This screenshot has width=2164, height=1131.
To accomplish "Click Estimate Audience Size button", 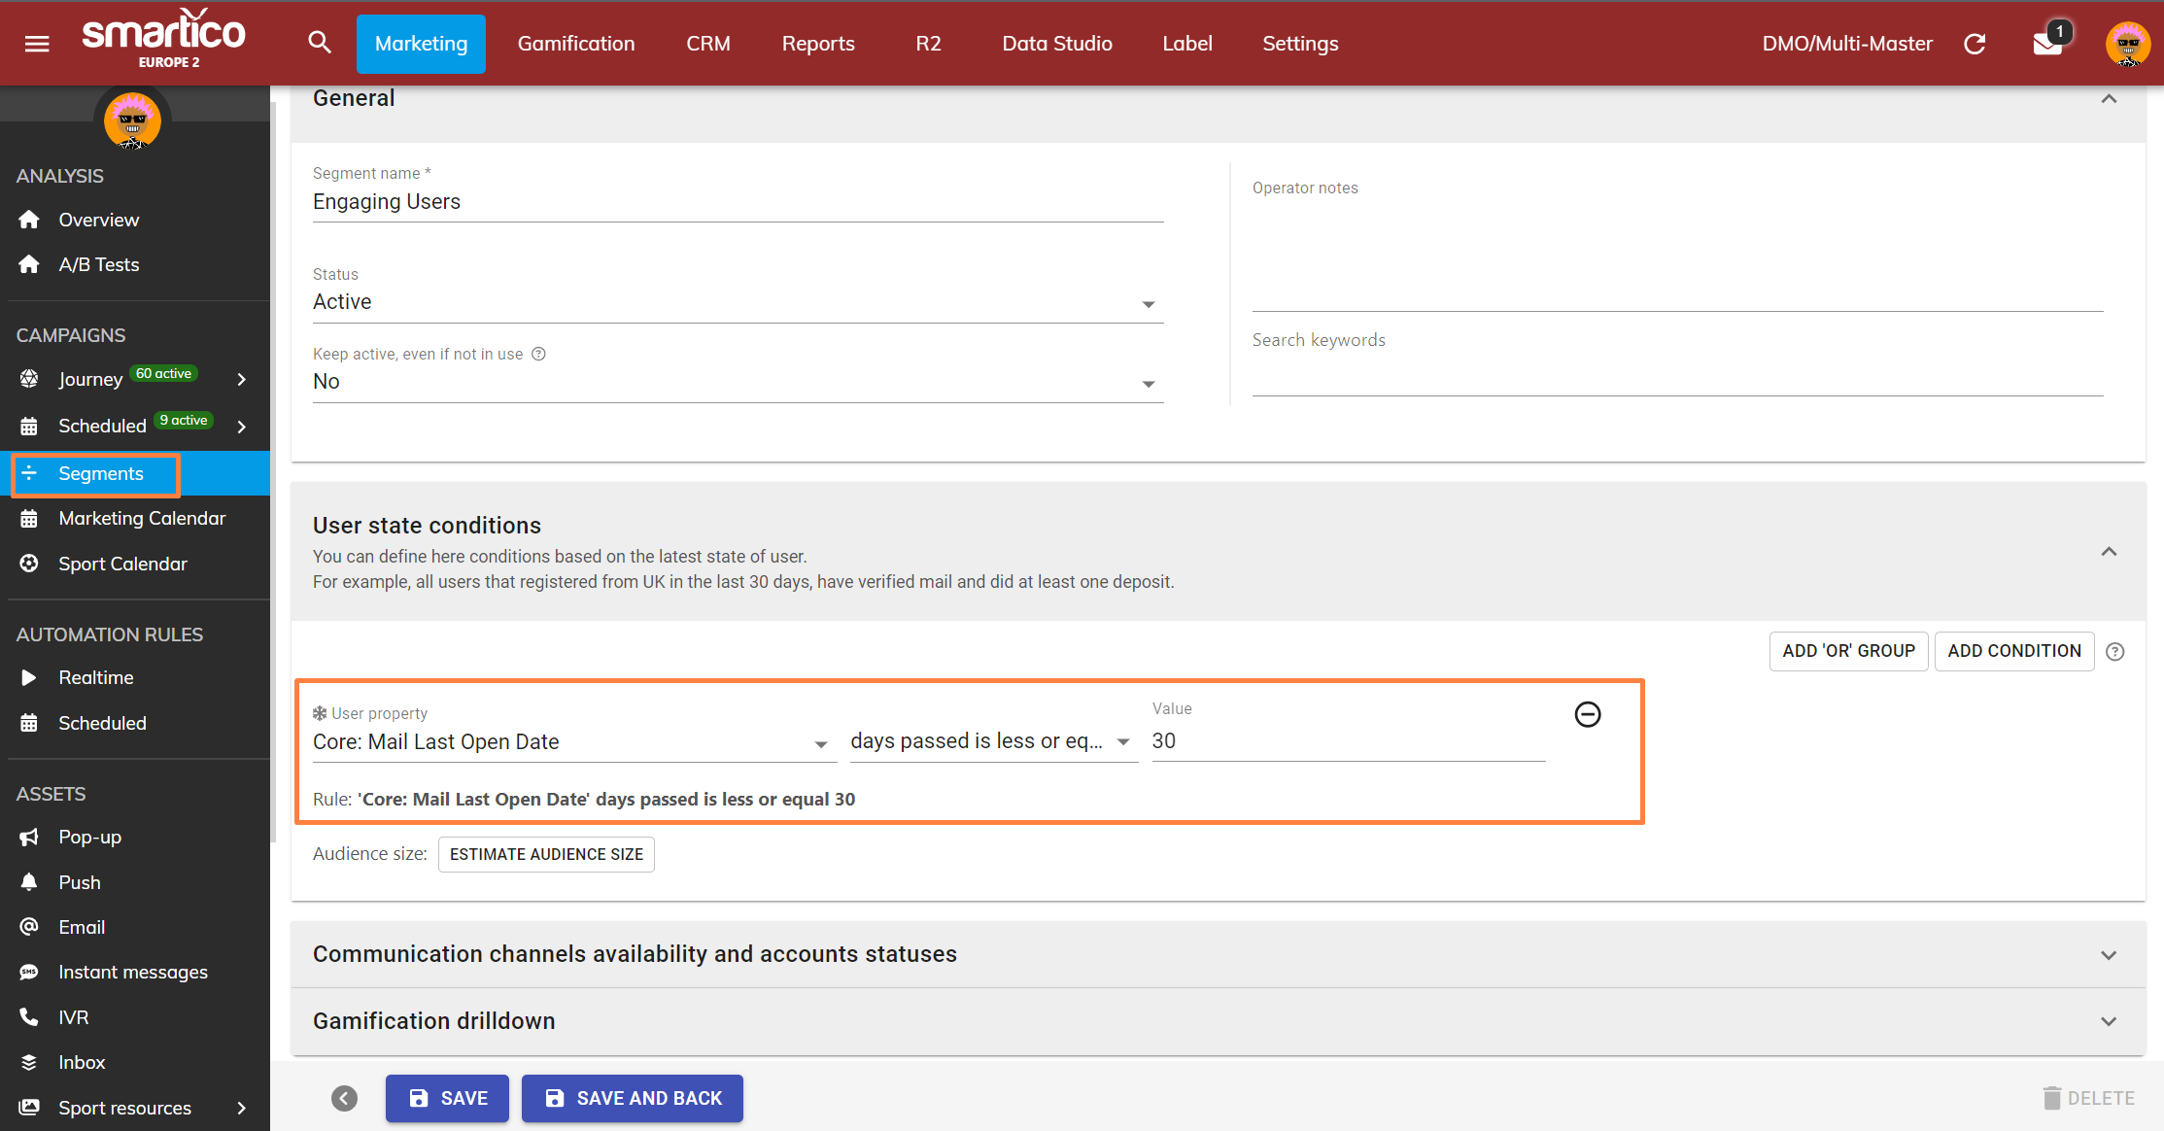I will (546, 854).
